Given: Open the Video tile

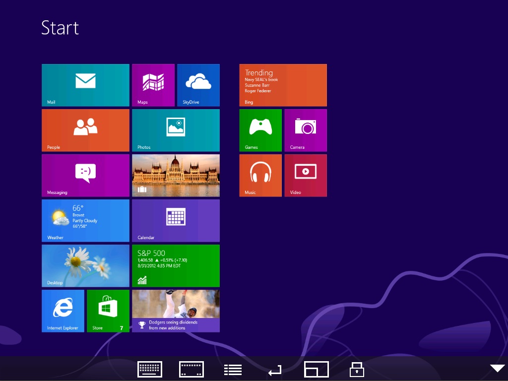Looking at the screenshot, I should 306,175.
